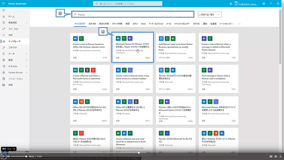Screen dimensions: 284x160
Task: Select the おすすめ tab
Action: [x=92, y=24]
